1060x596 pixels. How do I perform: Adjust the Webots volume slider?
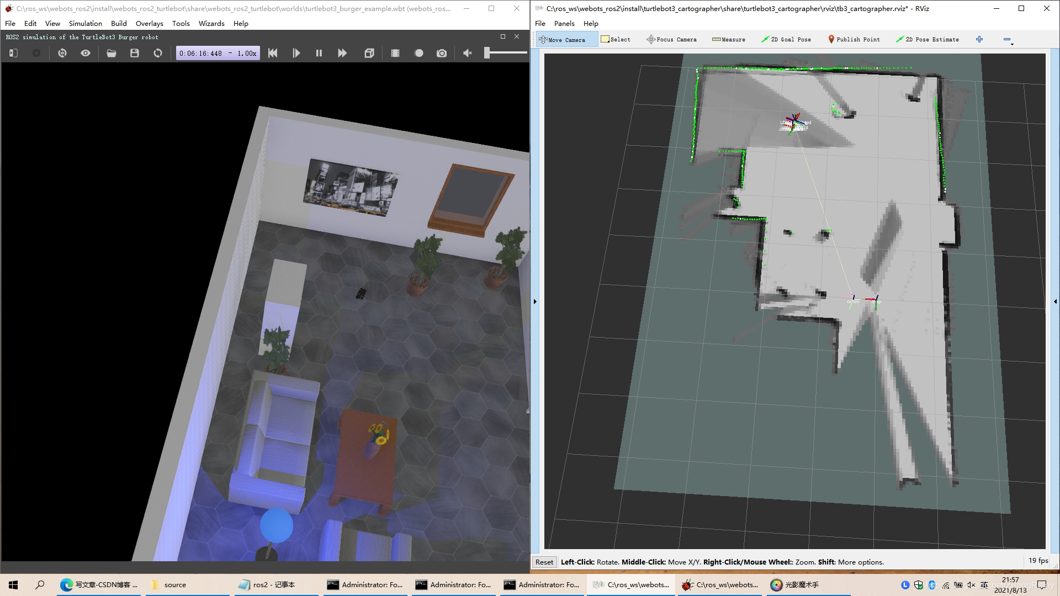pyautogui.click(x=487, y=53)
